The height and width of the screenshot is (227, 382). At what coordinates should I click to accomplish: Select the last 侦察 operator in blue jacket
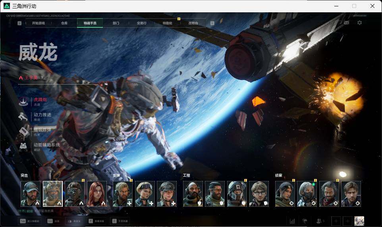[351, 194]
